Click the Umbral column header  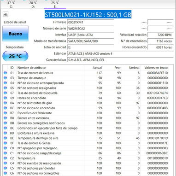click(134, 68)
